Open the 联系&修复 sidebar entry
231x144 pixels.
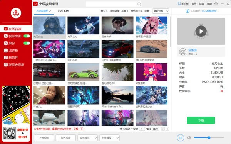pos(16,65)
